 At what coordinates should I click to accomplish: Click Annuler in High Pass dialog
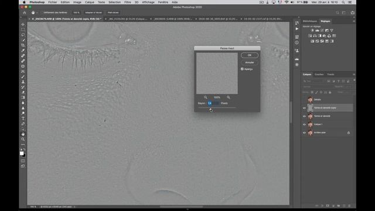[250, 63]
